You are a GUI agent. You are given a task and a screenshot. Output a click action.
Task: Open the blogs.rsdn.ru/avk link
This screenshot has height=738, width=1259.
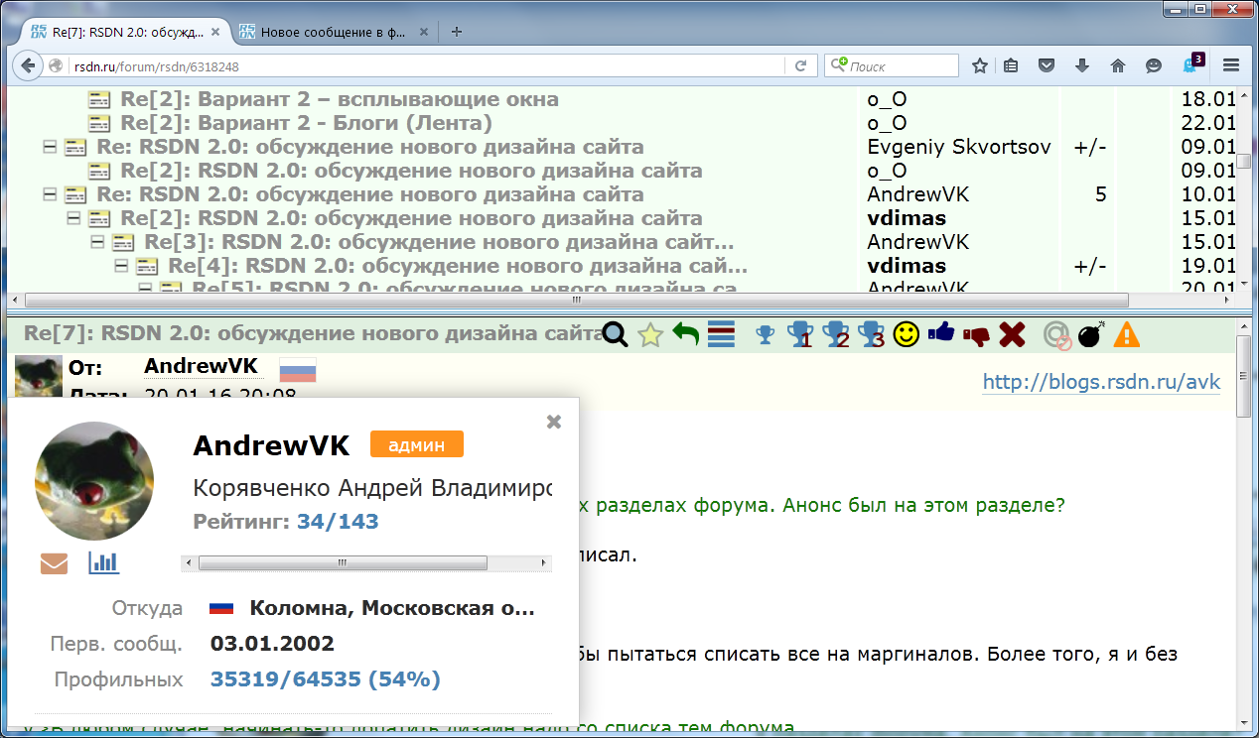[x=1100, y=382]
